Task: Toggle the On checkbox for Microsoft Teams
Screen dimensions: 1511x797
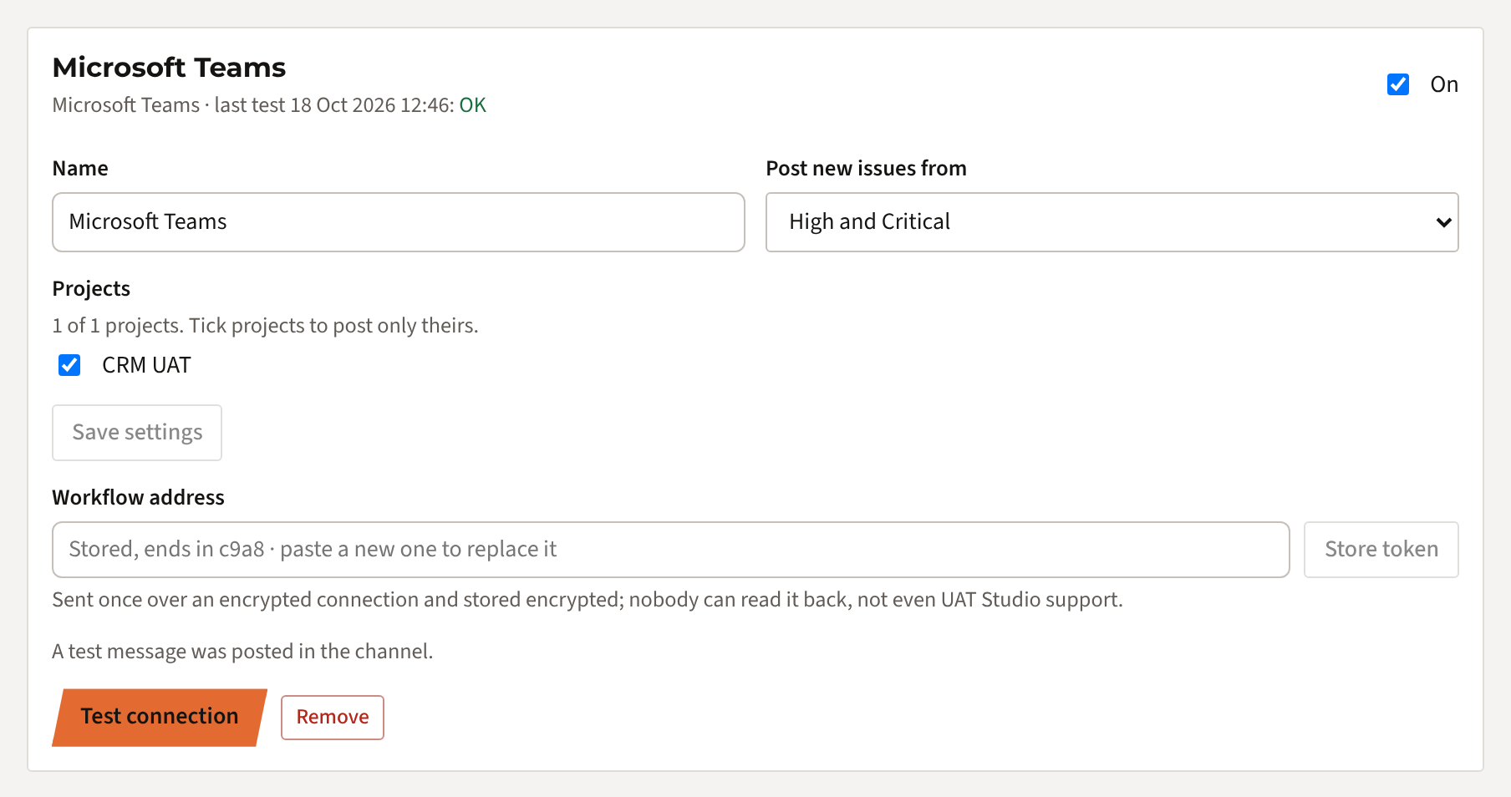Action: tap(1398, 84)
